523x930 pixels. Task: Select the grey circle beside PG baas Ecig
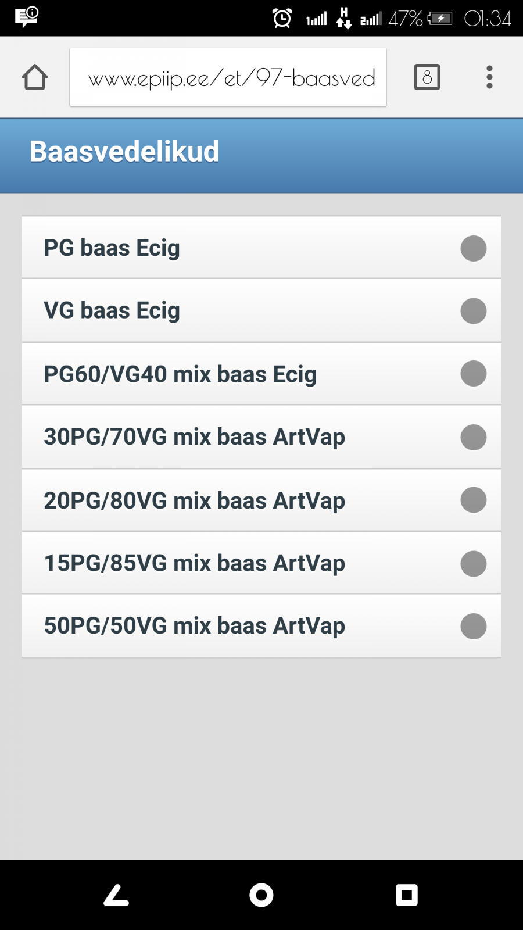[474, 248]
